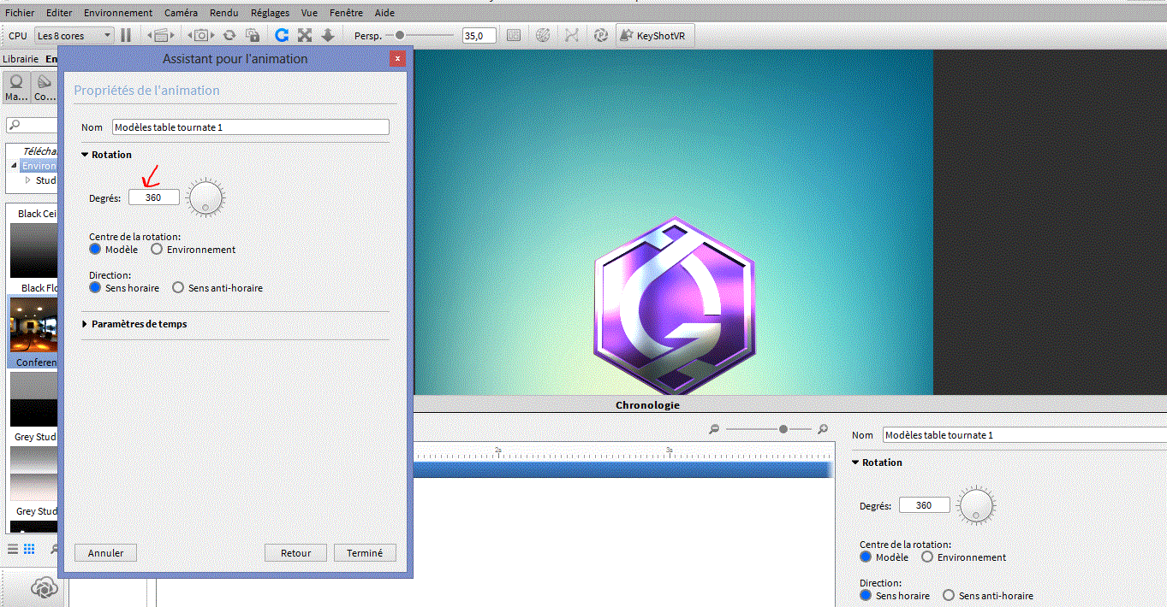1167x607 pixels.
Task: Adjust the Persp. perspective slider
Action: tap(399, 35)
